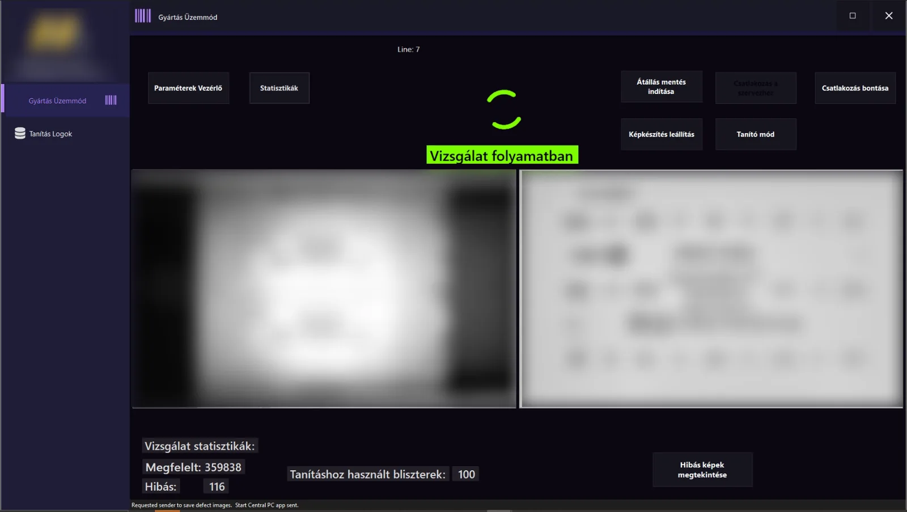Click the Hibás count value 116
This screenshot has height=512, width=907.
217,486
